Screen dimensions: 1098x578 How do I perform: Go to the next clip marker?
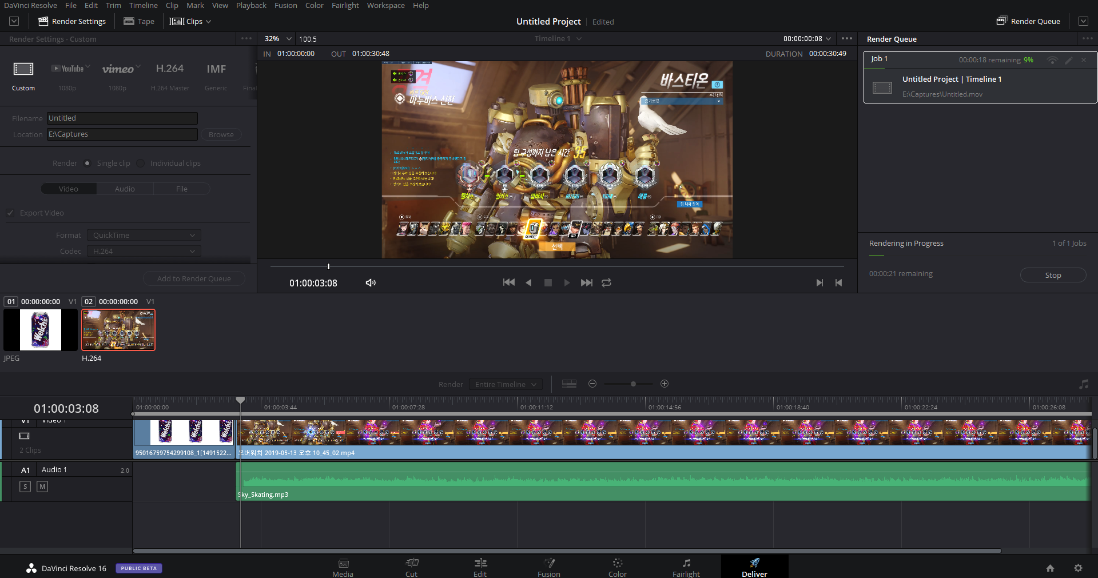click(x=819, y=282)
